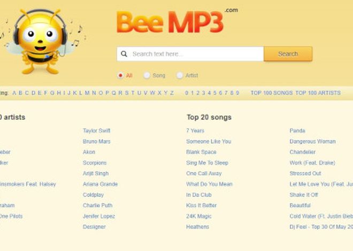Open Charlie Puth artist link
This screenshot has height=251, width=353.
(97, 206)
